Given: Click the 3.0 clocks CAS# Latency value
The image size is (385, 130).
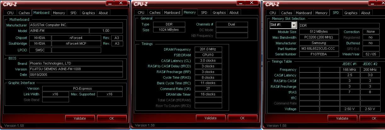Looking at the screenshot, I should (208, 60).
